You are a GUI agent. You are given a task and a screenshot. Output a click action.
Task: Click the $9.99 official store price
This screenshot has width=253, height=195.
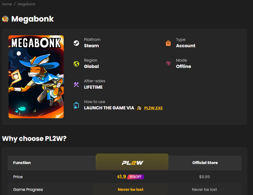(x=204, y=177)
